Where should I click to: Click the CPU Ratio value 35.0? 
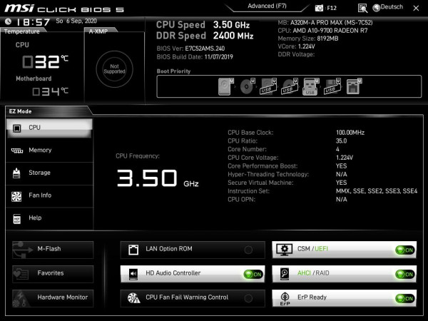click(341, 141)
